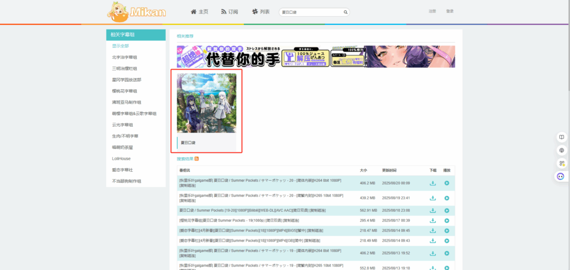Filter by 北宇治字幕组
570x270 pixels.
125,57
